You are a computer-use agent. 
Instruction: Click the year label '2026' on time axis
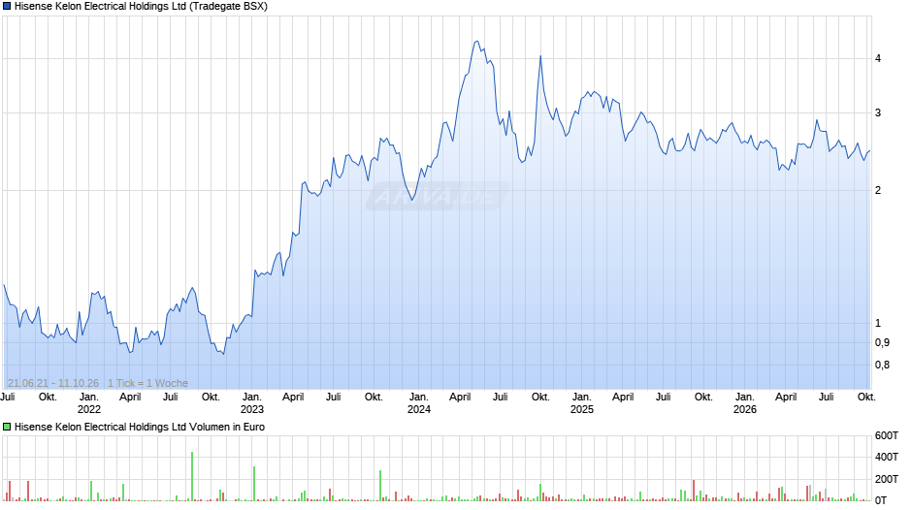click(x=744, y=409)
